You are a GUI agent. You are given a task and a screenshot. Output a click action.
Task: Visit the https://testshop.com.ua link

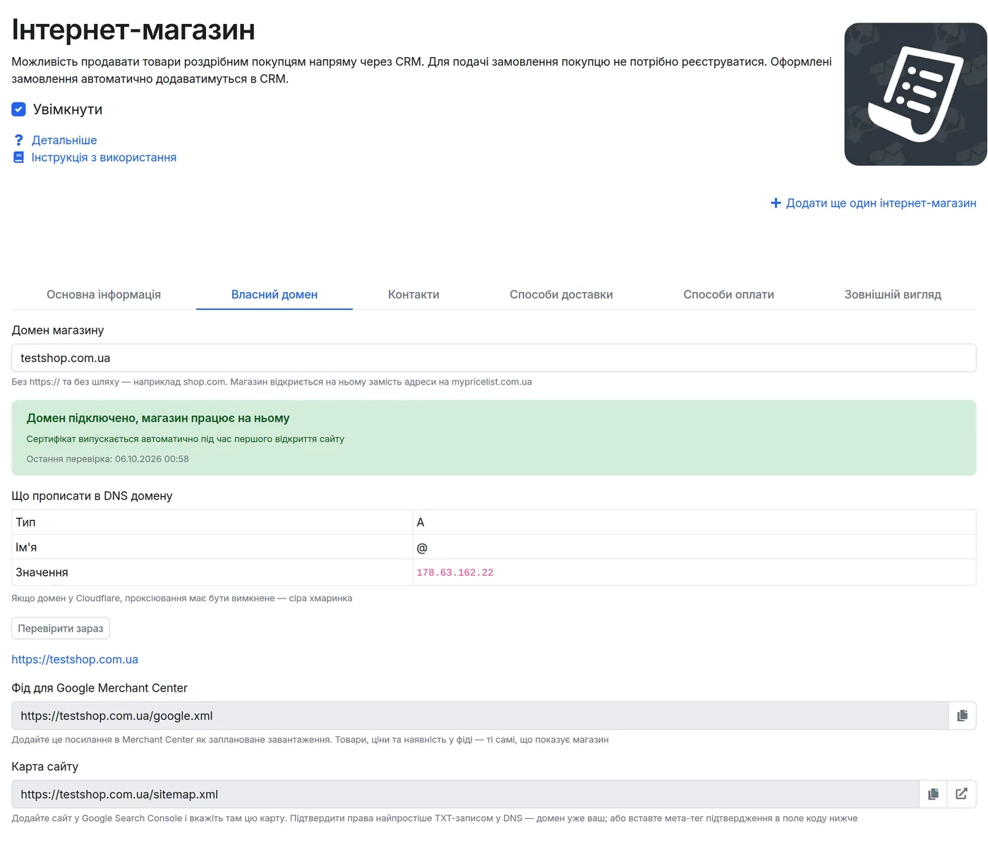coord(75,659)
